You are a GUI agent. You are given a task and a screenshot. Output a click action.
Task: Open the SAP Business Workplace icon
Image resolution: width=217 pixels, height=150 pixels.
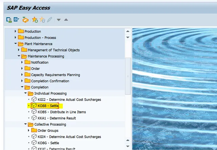25,20
